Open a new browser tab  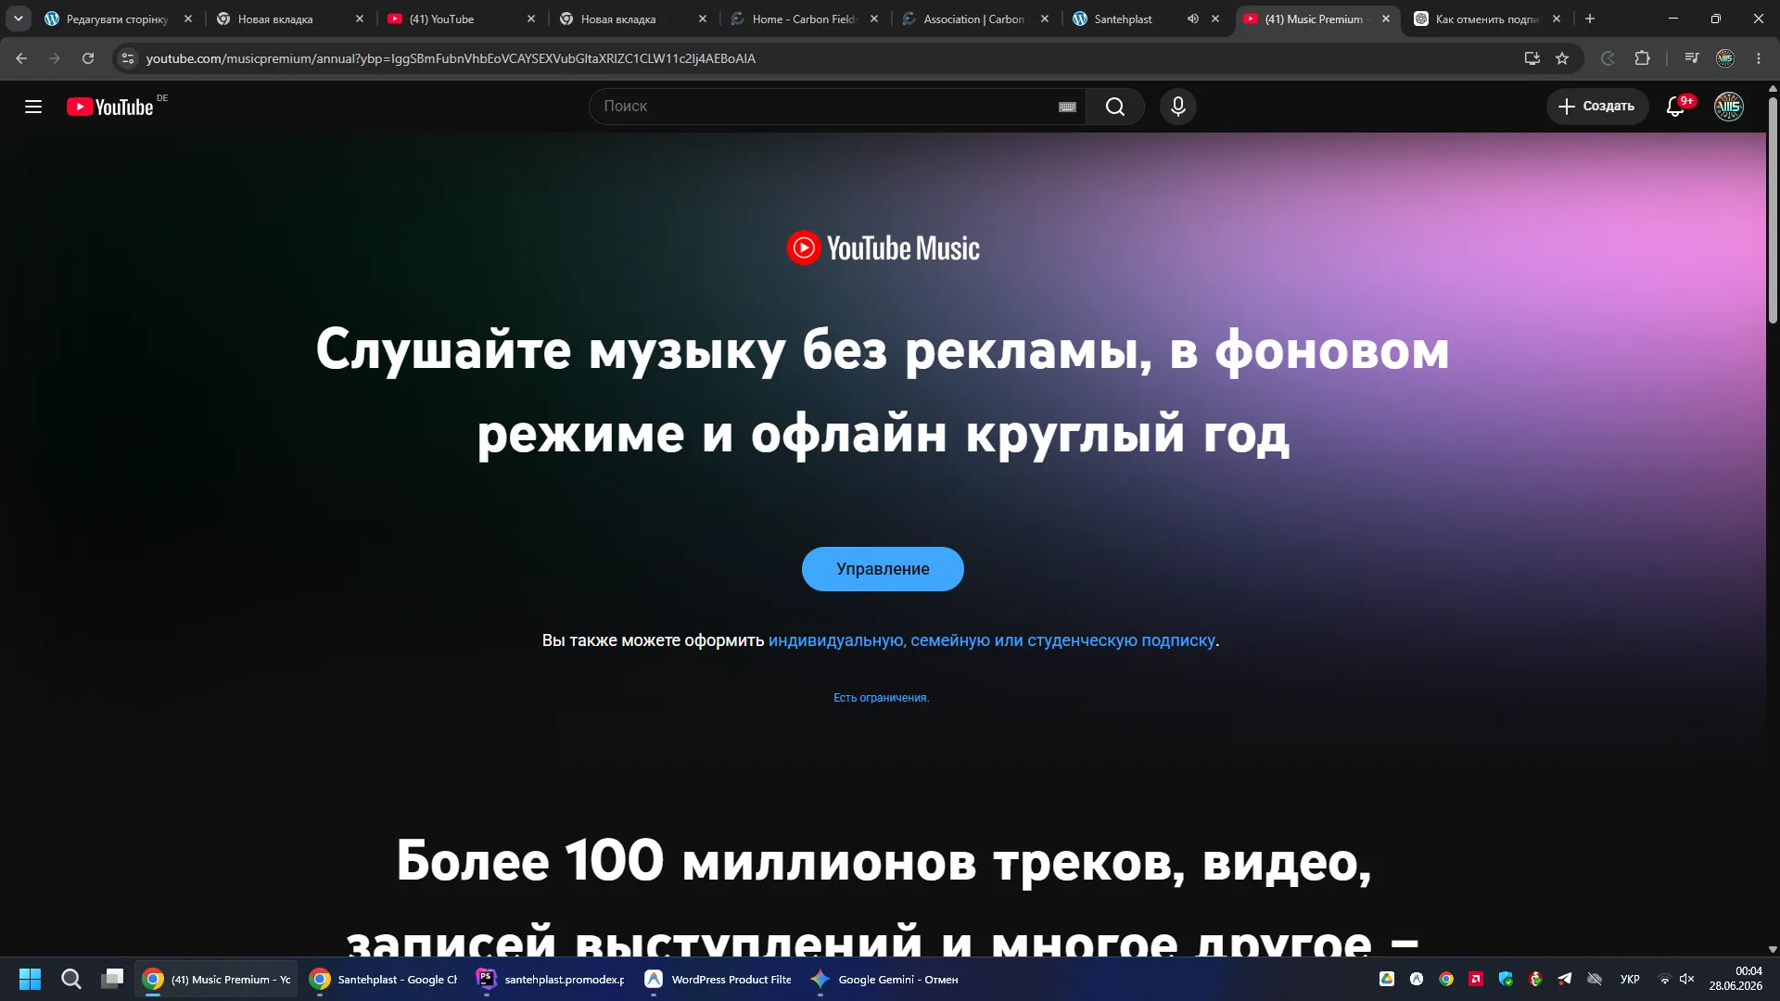point(1590,19)
